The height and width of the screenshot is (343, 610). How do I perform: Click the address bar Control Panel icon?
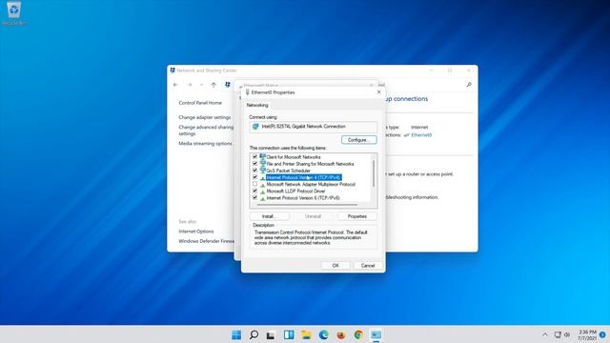[x=228, y=85]
